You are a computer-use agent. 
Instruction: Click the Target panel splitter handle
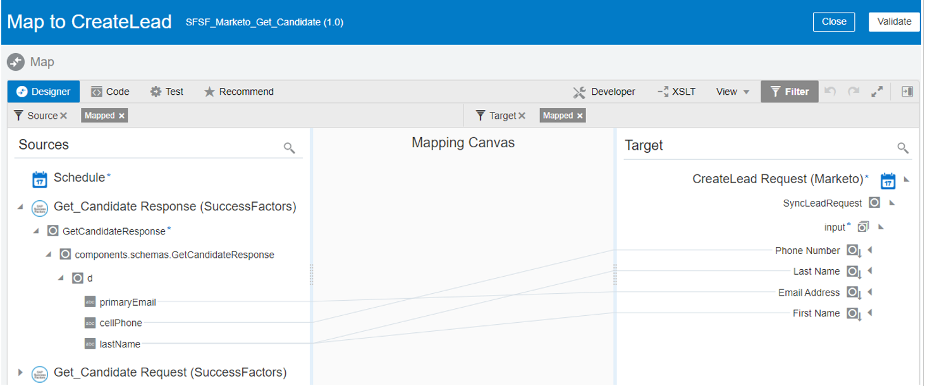615,275
